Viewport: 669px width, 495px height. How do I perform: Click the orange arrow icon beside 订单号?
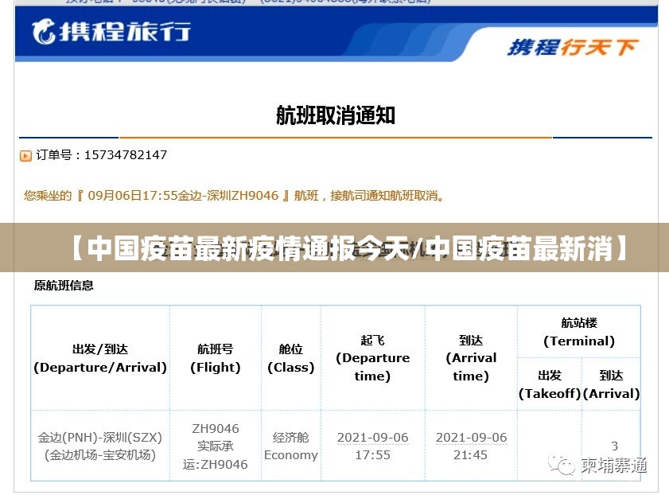(25, 156)
